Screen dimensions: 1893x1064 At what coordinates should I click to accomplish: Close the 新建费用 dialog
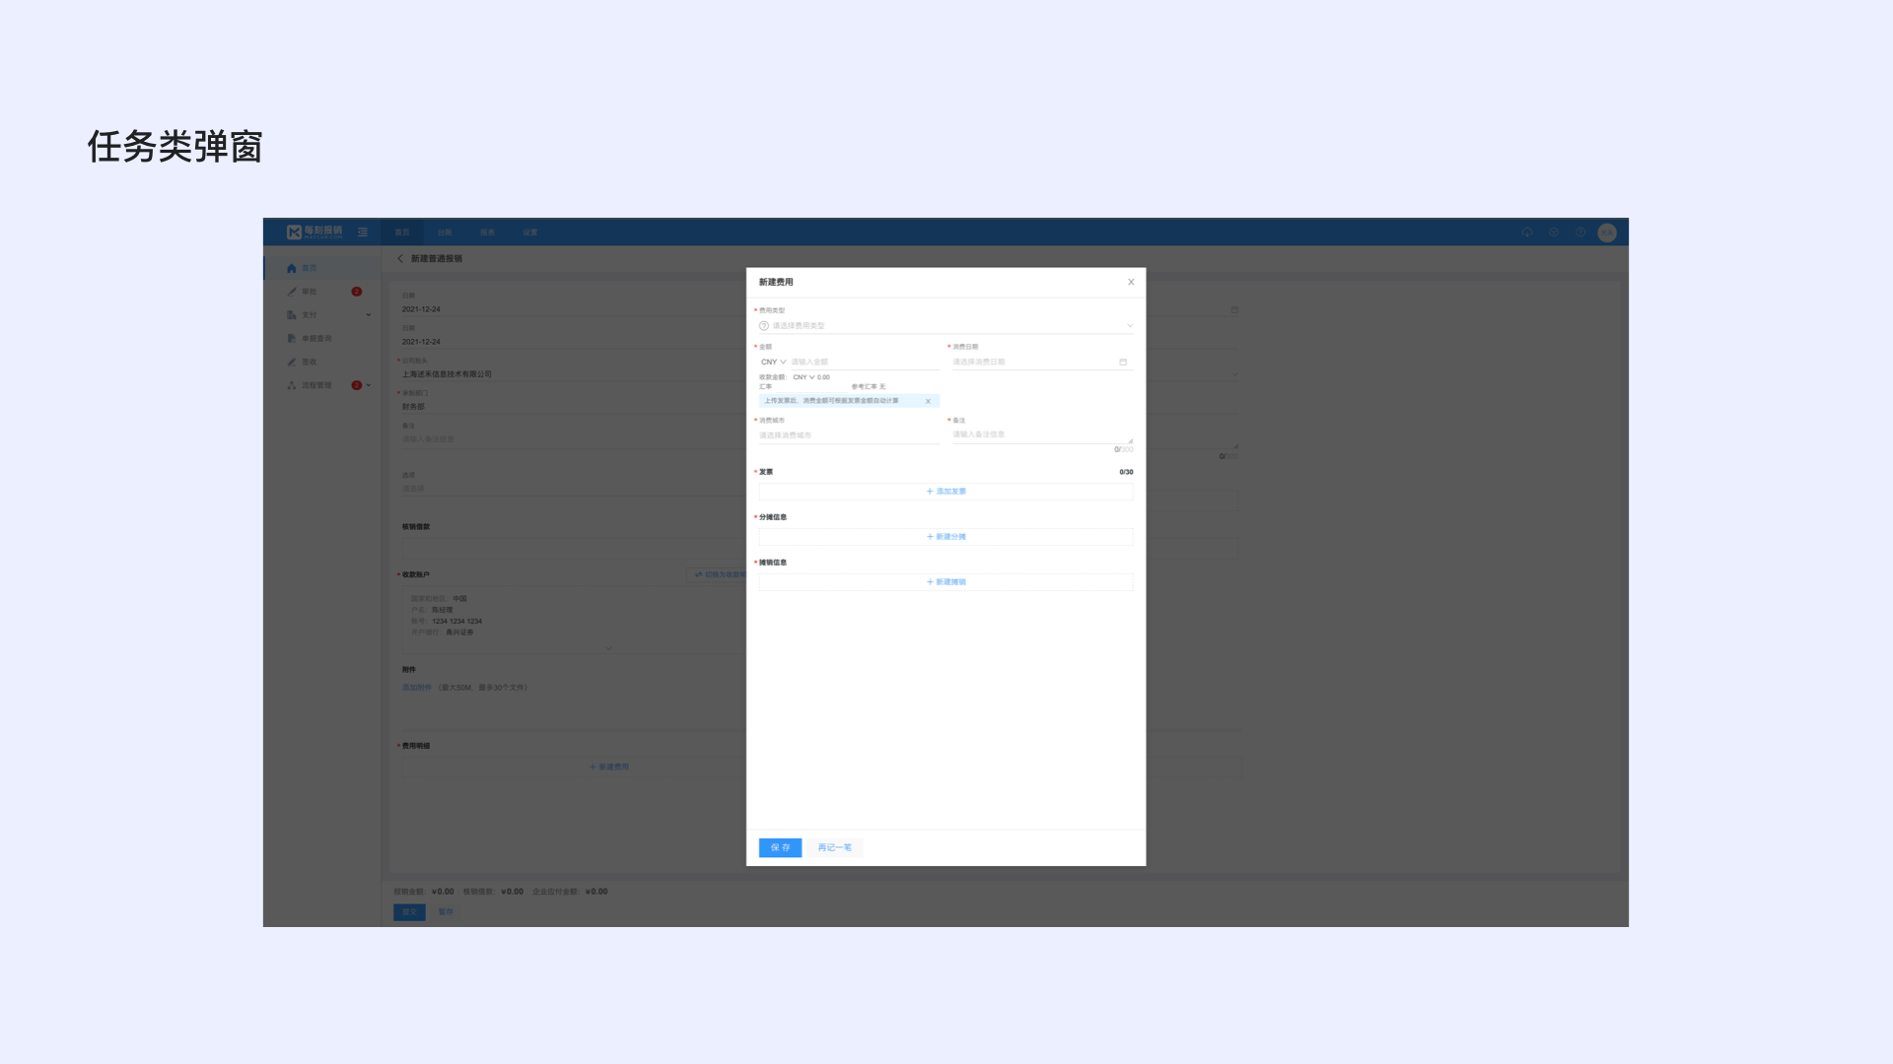[x=1131, y=283]
